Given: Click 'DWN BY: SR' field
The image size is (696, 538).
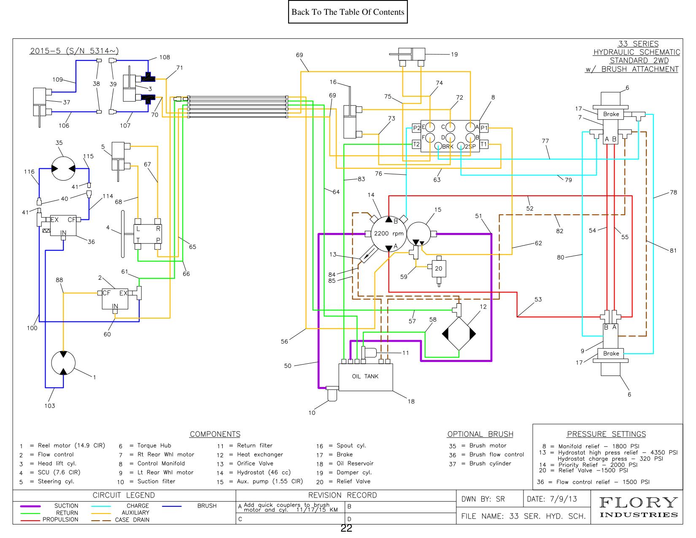Looking at the screenshot, I should coord(483,499).
